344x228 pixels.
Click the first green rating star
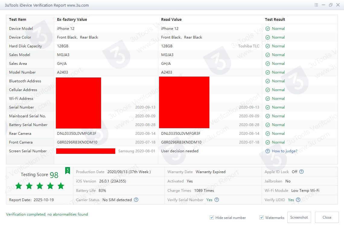[19, 186]
